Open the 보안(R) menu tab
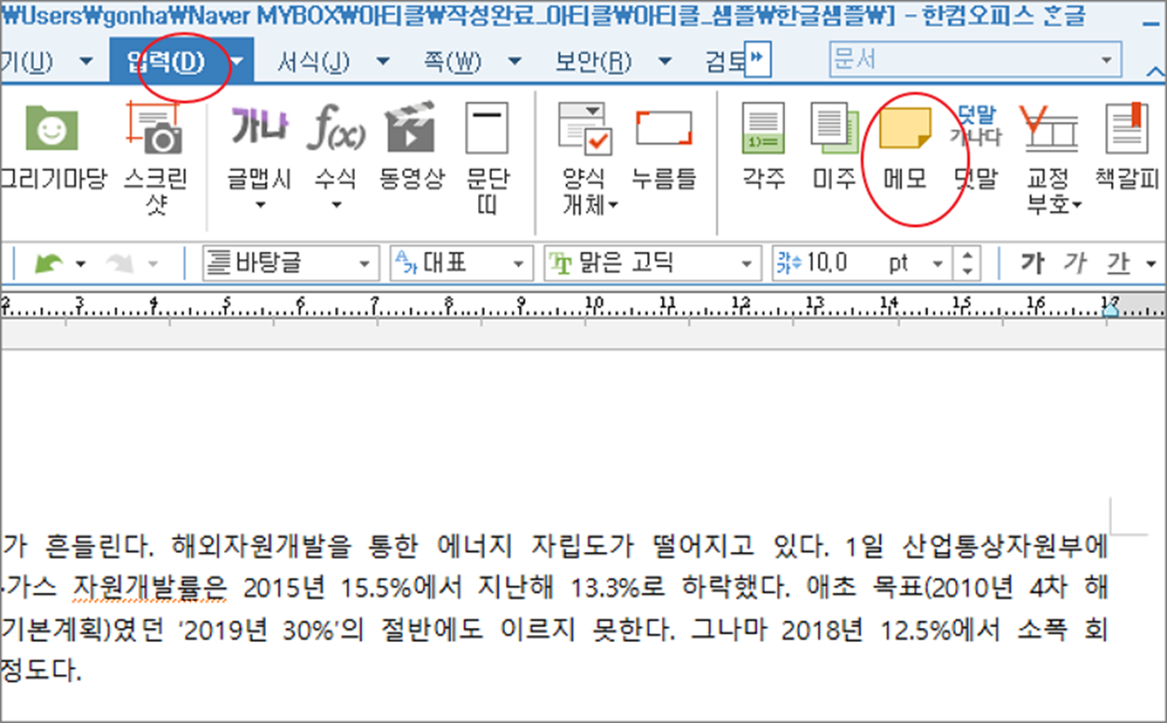1167x723 pixels. click(593, 62)
